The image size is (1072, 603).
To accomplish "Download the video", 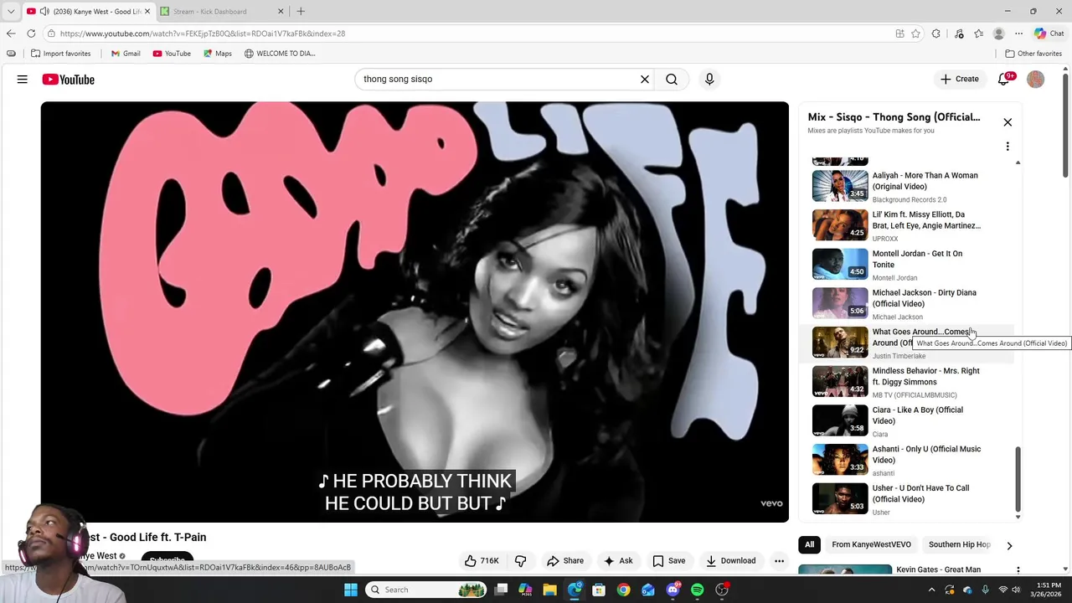I will pyautogui.click(x=731, y=561).
